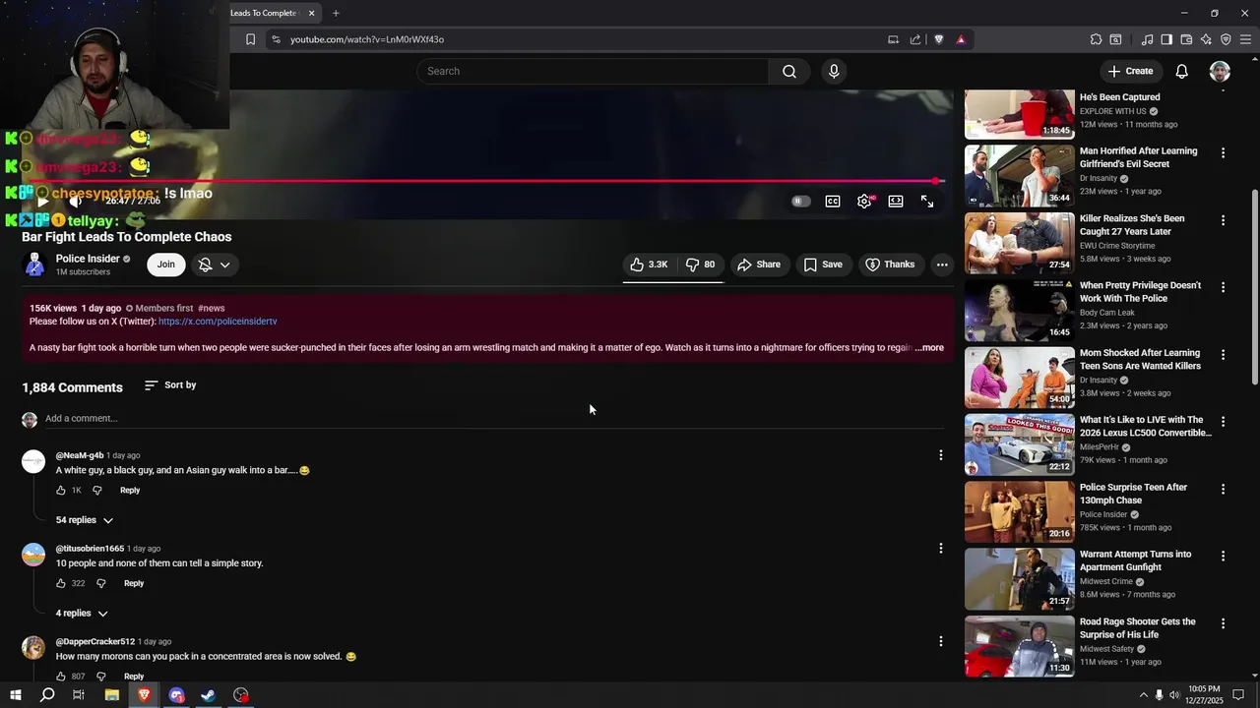
Task: Click the #news hashtag in the description
Action: (x=212, y=309)
